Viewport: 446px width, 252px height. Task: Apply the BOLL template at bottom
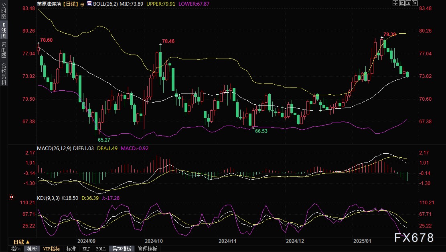click(101, 249)
